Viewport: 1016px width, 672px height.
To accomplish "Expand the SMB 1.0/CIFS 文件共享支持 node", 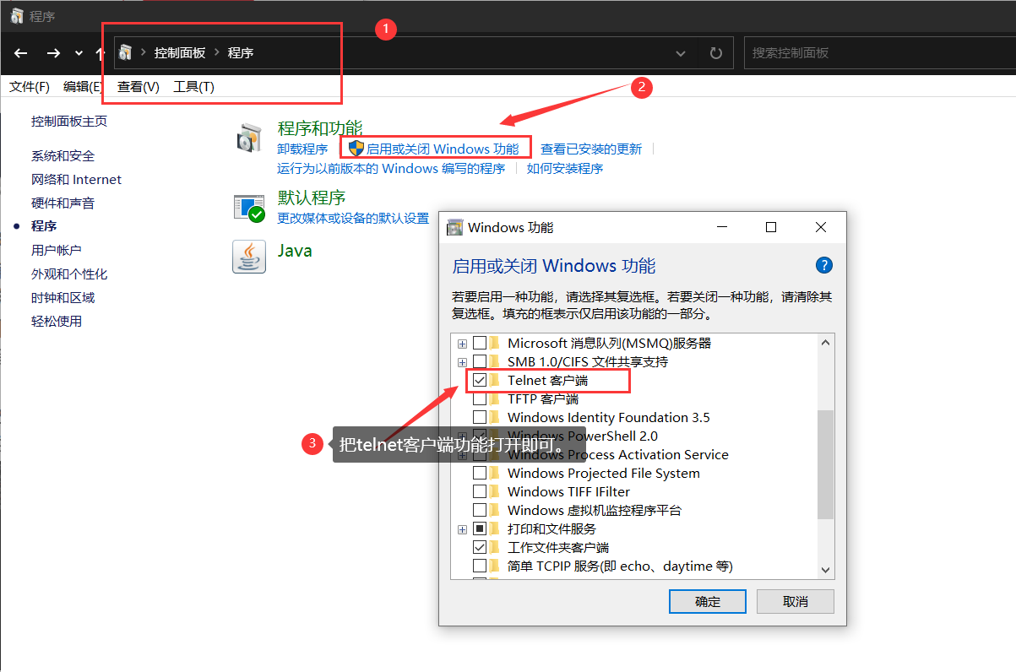I will 462,362.
